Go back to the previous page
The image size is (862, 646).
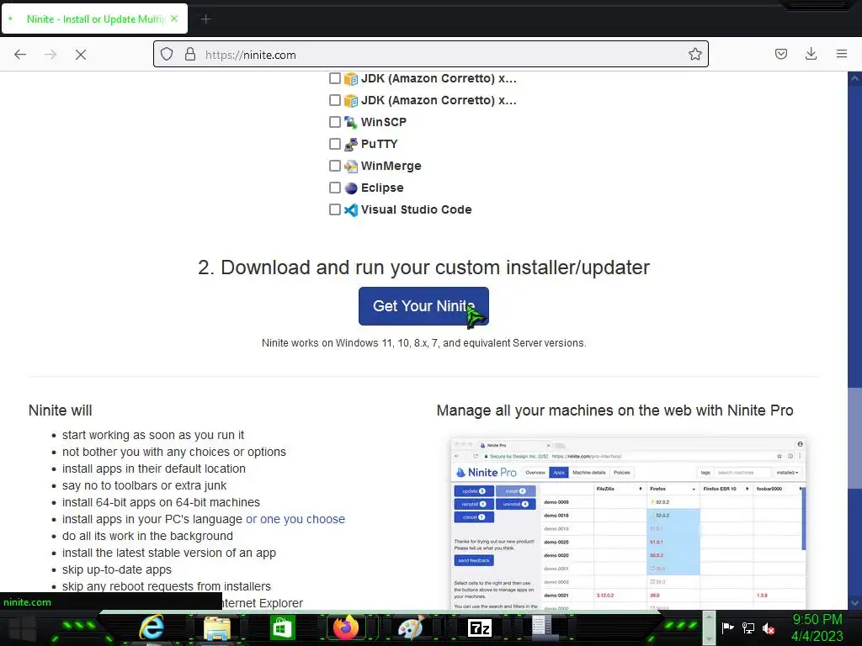(x=20, y=55)
